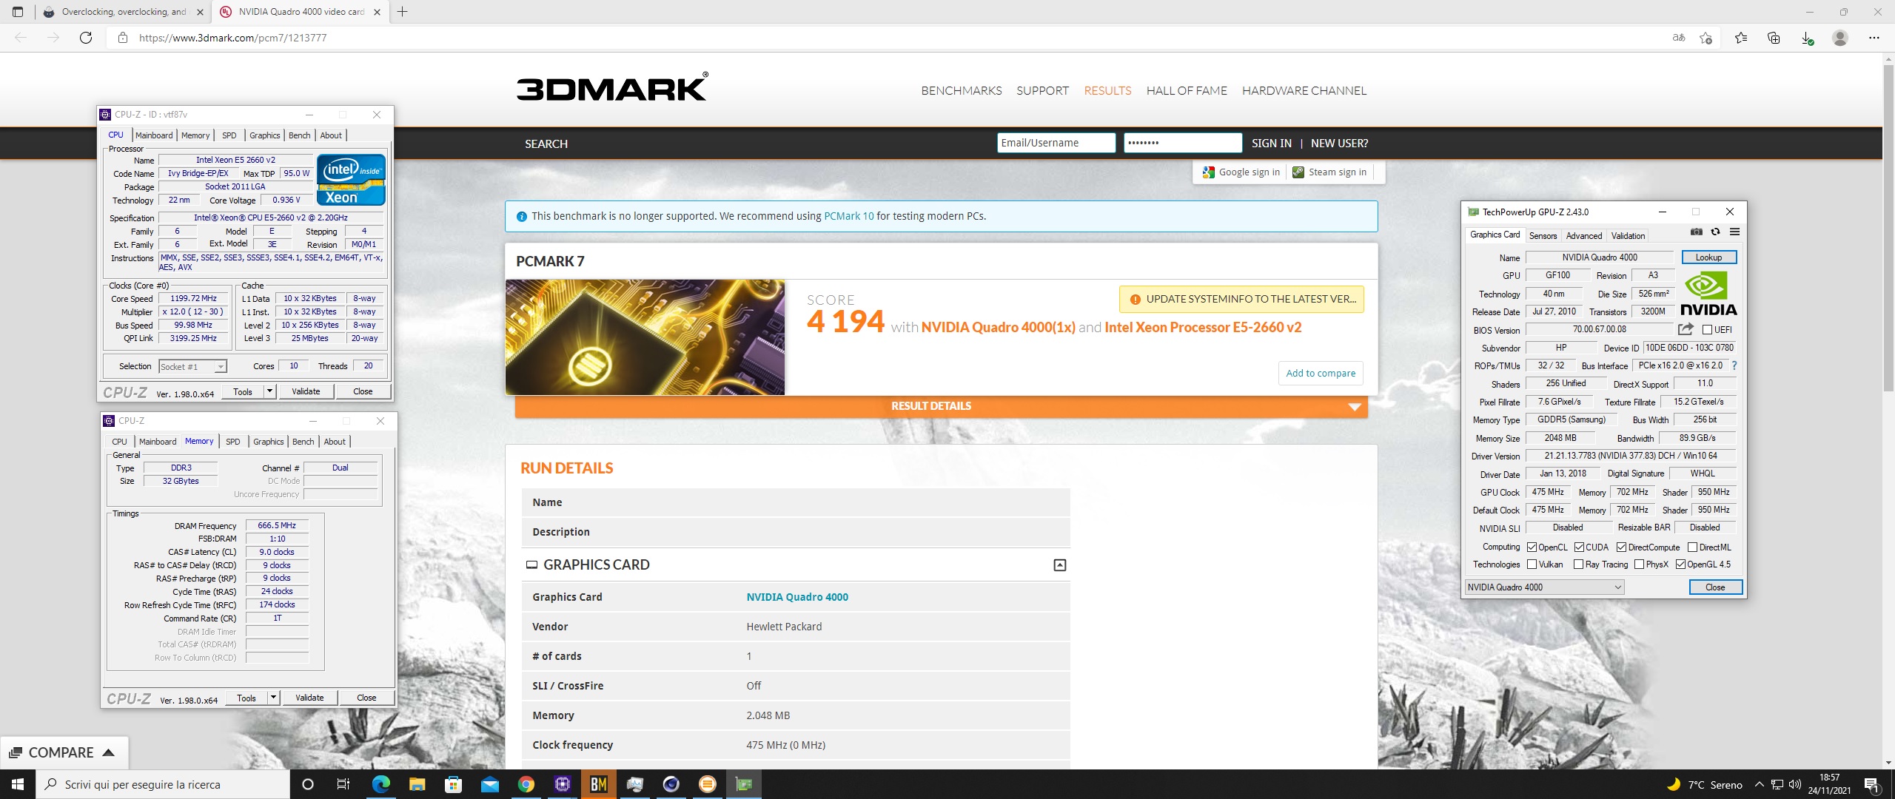Open Google Chrome from the taskbar
The image size is (1895, 799).
point(526,784)
